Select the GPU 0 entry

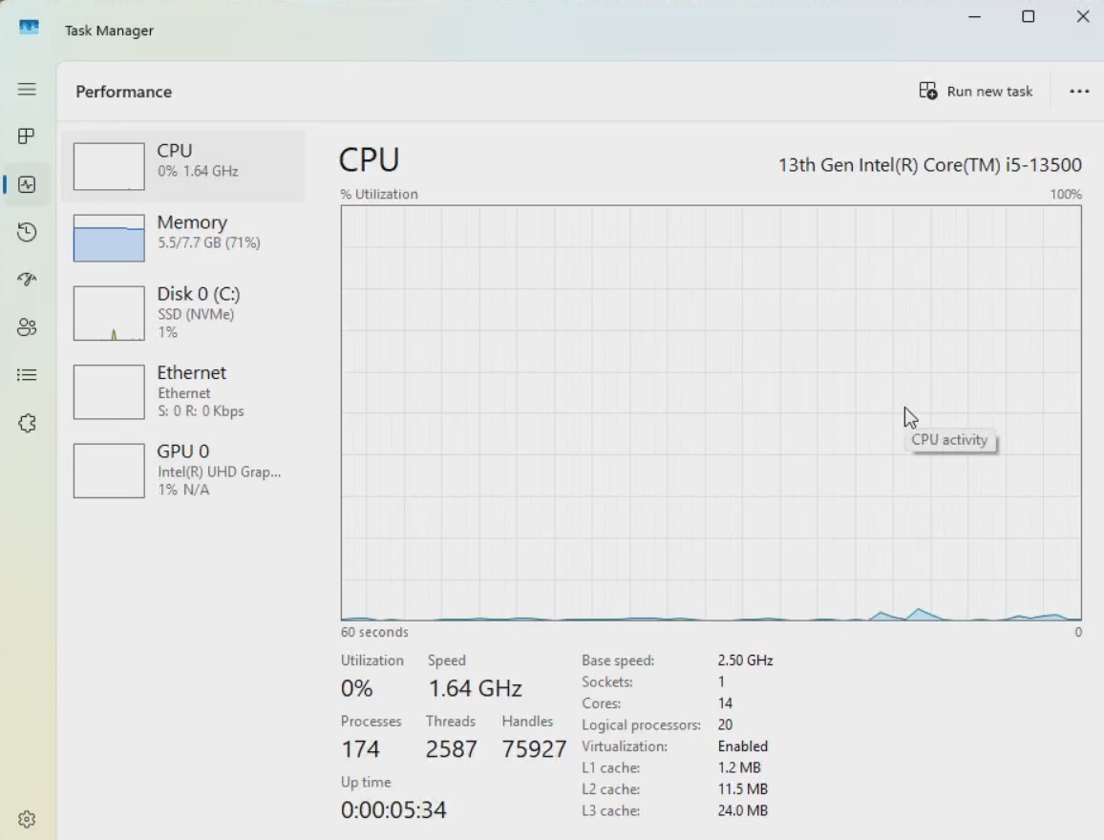[x=183, y=471]
